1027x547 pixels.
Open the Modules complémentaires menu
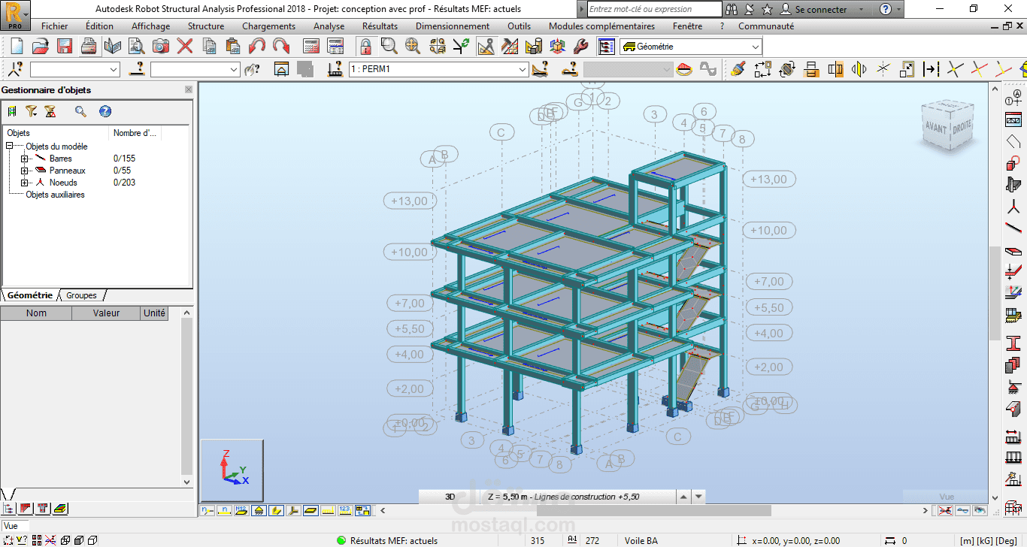[601, 26]
